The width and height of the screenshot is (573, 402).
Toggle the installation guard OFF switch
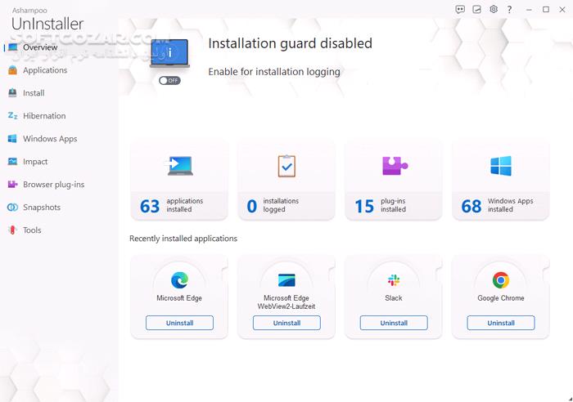pyautogui.click(x=169, y=81)
